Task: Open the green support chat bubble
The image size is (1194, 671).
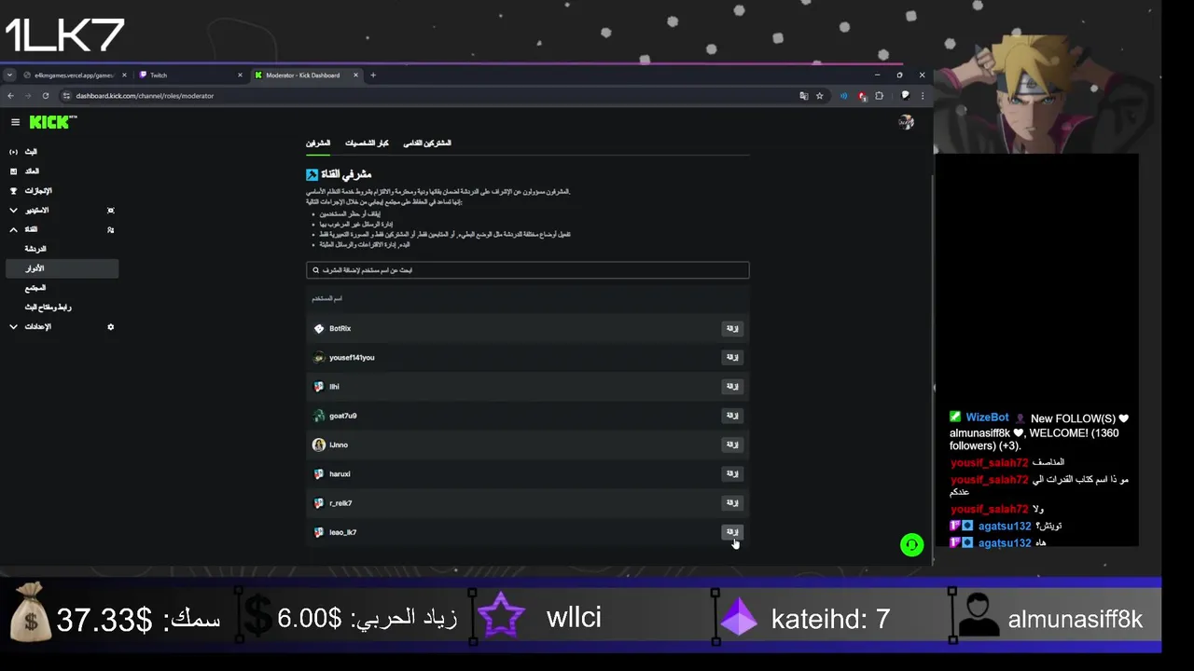Action: click(x=911, y=545)
